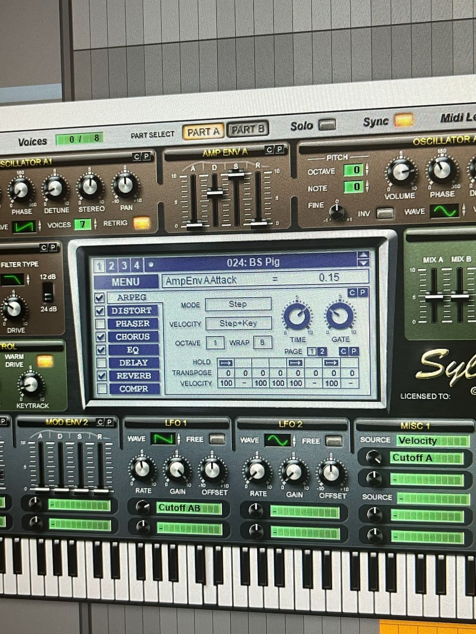The width and height of the screenshot is (476, 634).
Task: Toggle the Warm Drive button
Action: coord(45,361)
